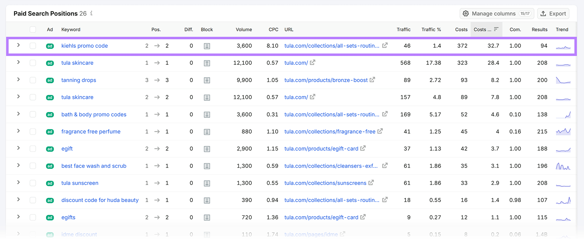Click the ad badge for kiehls promo code
This screenshot has height=242, width=584.
pos(50,46)
